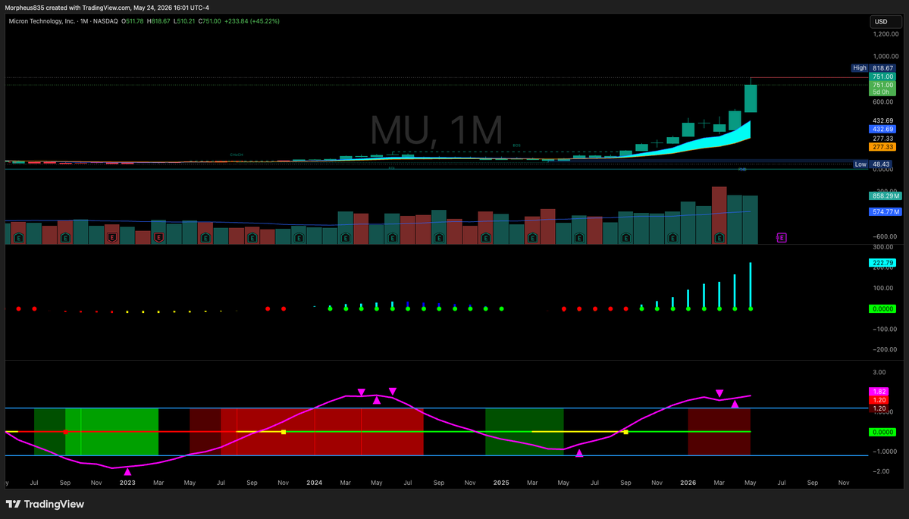Screen dimensions: 909x519
Task: Click yellow square marker near Nov 2023
Action: (x=284, y=432)
